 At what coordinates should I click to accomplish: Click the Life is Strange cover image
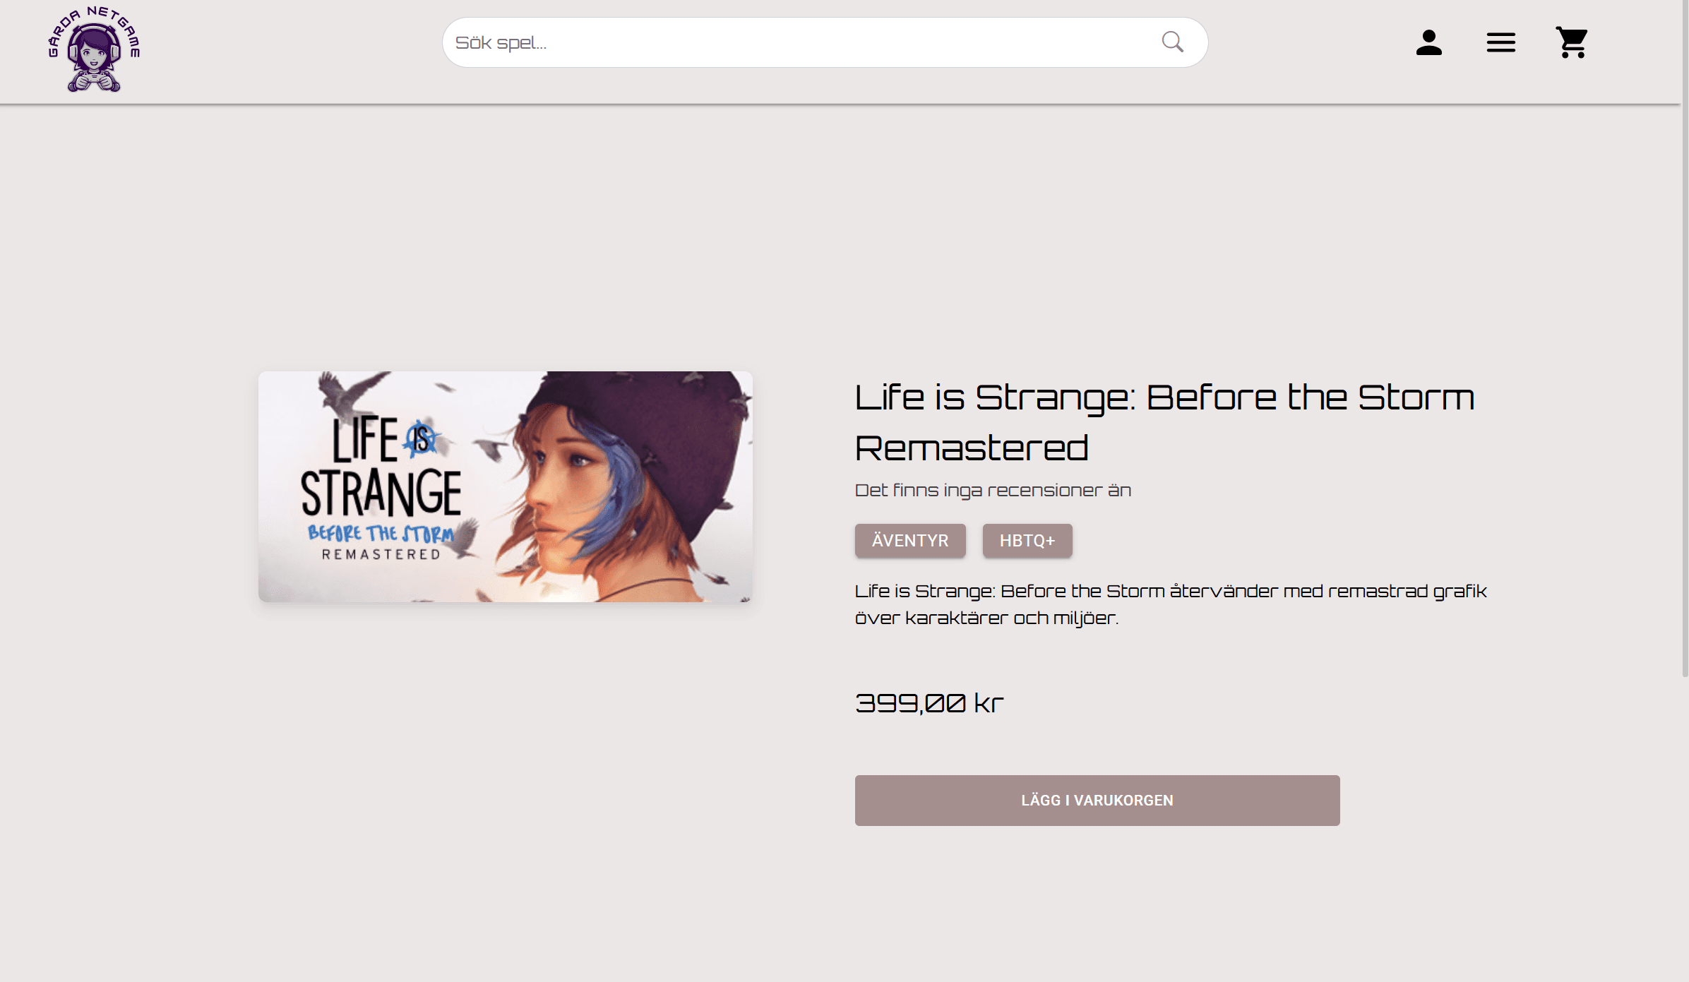505,486
